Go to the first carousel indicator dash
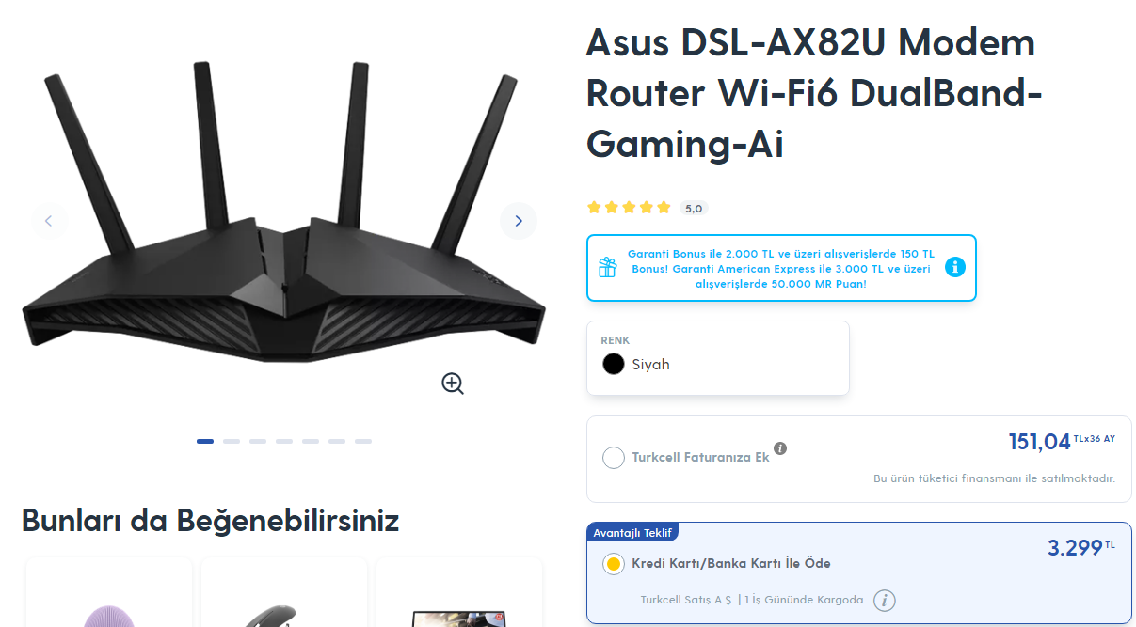This screenshot has width=1136, height=627. pos(205,441)
